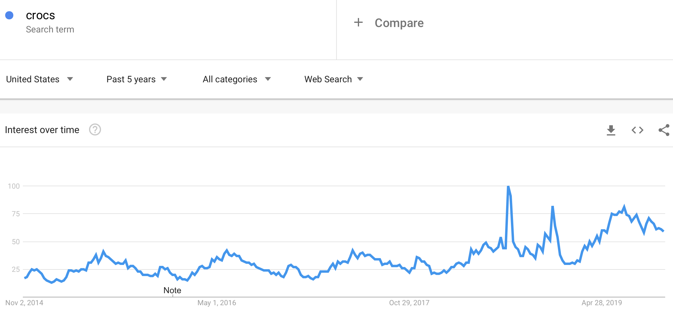
Task: Click the Compare input field
Action: 399,23
